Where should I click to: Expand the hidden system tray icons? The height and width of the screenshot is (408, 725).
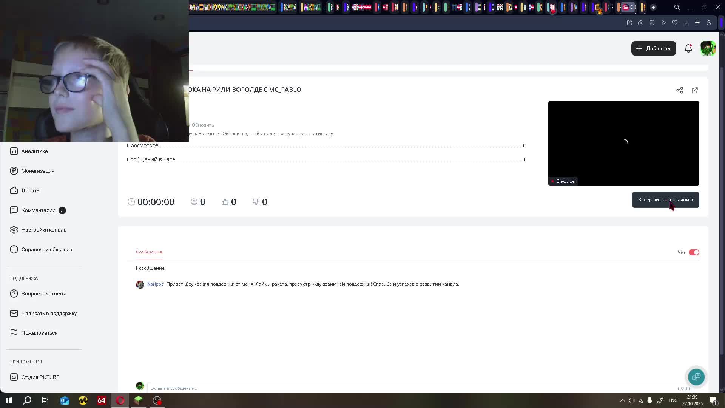coord(622,400)
